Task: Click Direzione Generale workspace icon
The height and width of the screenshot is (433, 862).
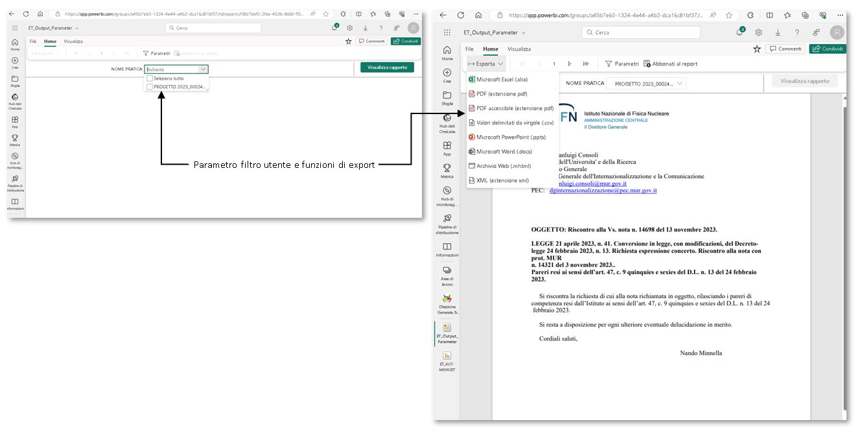Action: (447, 303)
